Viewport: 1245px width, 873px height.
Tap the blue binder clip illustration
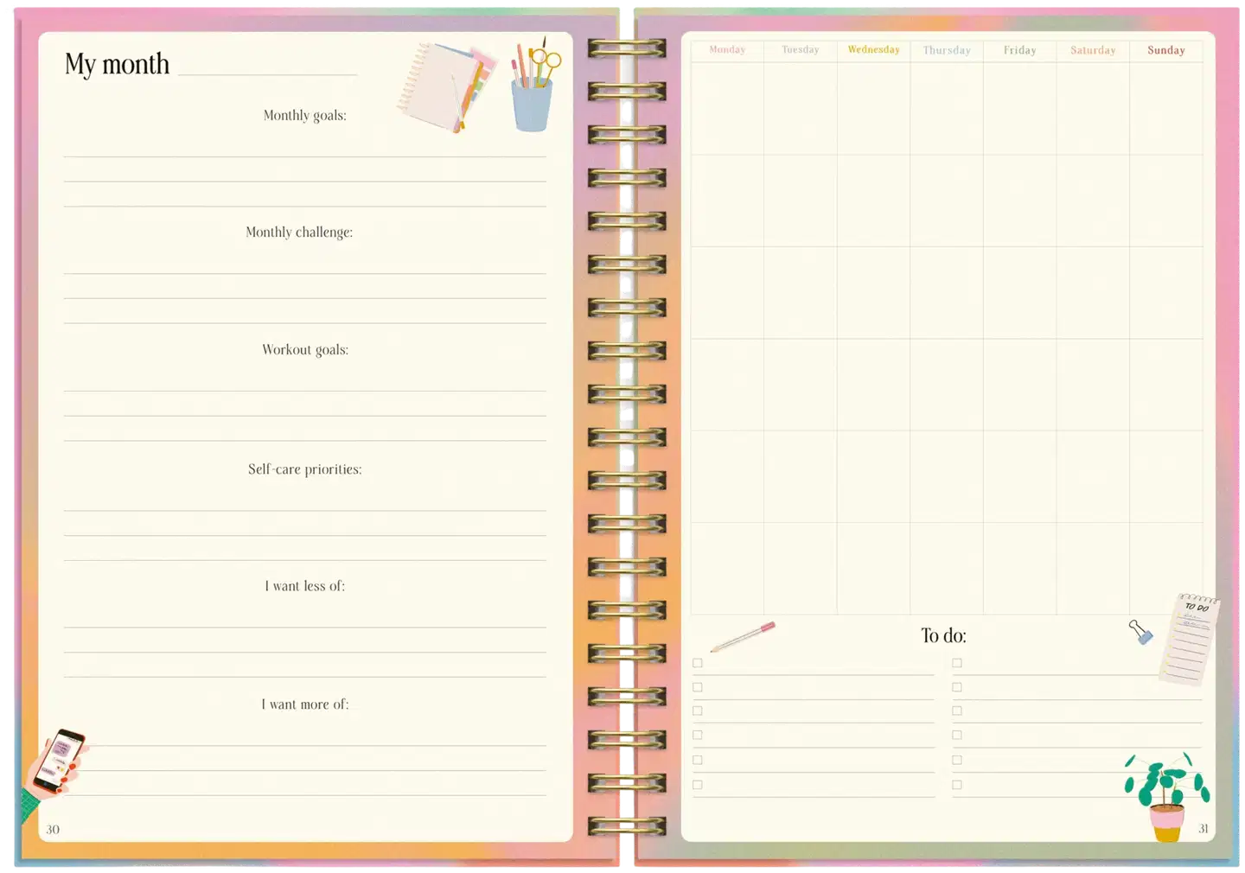point(1140,632)
